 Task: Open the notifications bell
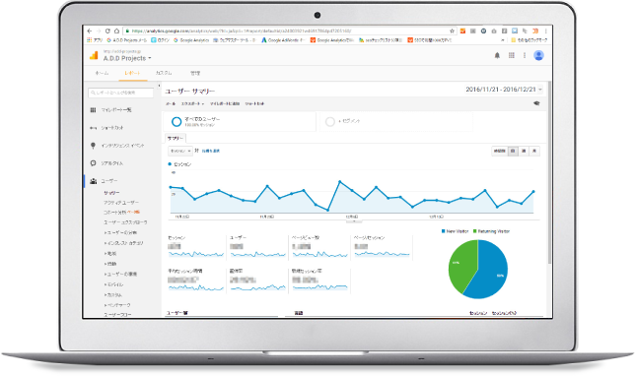click(x=497, y=55)
